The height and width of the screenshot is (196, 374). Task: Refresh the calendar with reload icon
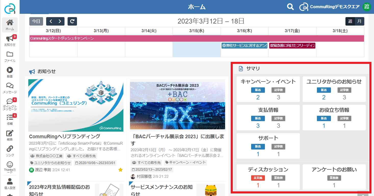click(72, 21)
